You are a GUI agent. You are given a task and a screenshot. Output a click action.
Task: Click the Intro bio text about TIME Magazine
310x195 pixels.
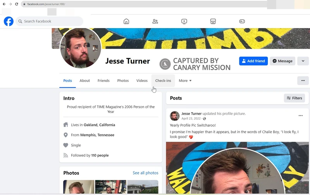(111, 109)
